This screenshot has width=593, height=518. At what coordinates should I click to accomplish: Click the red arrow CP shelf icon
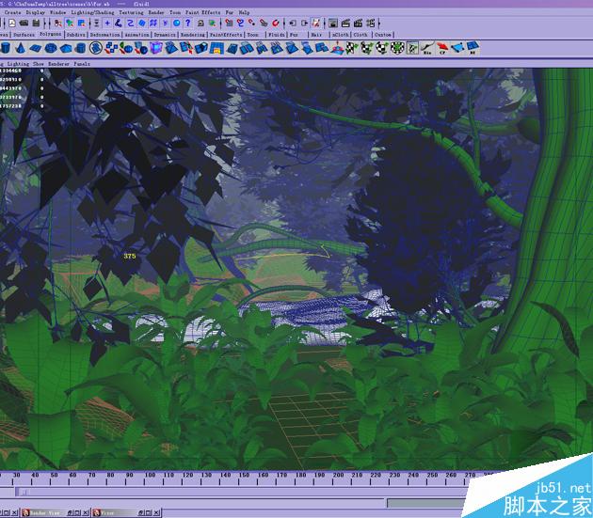[442, 48]
